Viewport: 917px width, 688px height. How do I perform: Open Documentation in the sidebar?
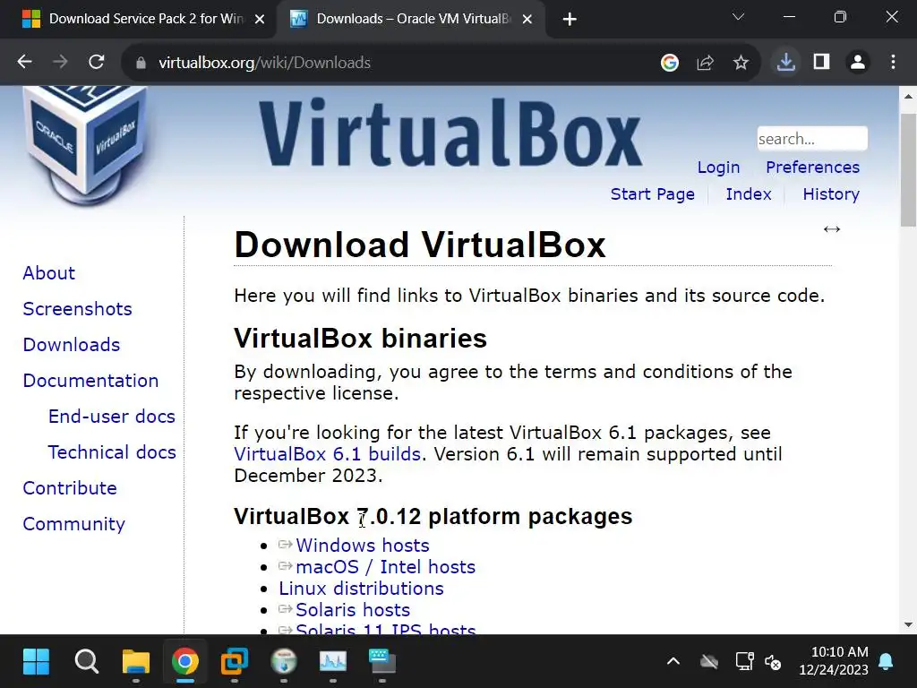[90, 381]
